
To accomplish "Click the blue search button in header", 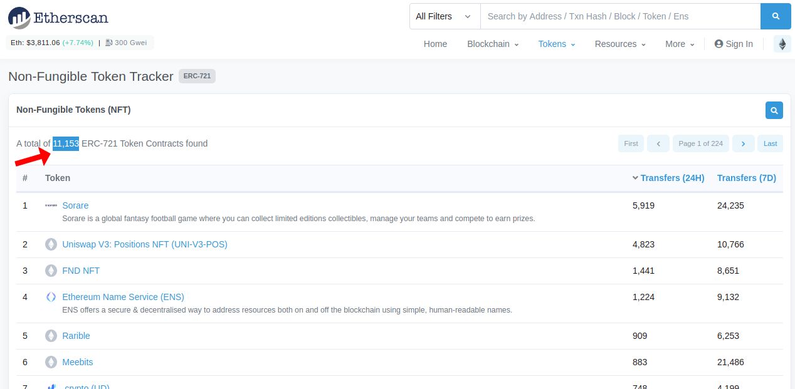I will pyautogui.click(x=776, y=16).
